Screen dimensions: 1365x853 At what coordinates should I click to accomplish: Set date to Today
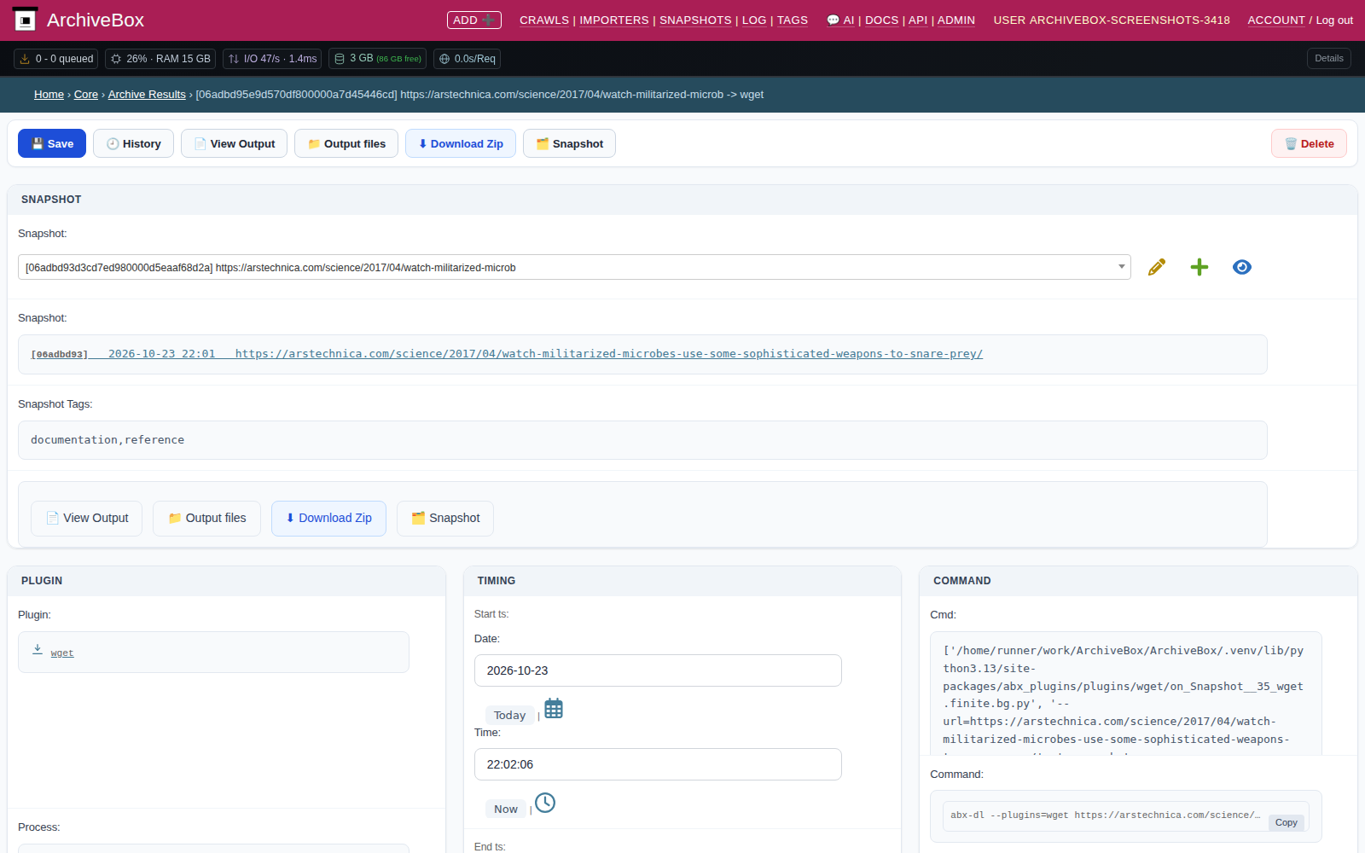click(x=509, y=715)
